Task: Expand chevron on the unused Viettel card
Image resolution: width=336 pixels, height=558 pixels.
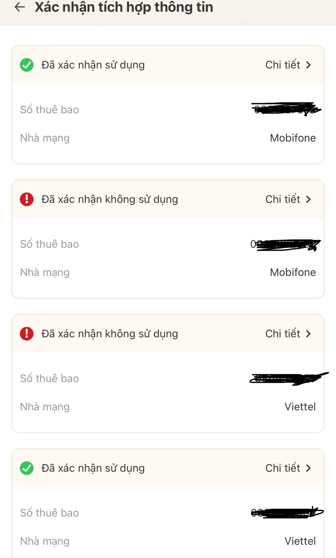Action: click(309, 334)
